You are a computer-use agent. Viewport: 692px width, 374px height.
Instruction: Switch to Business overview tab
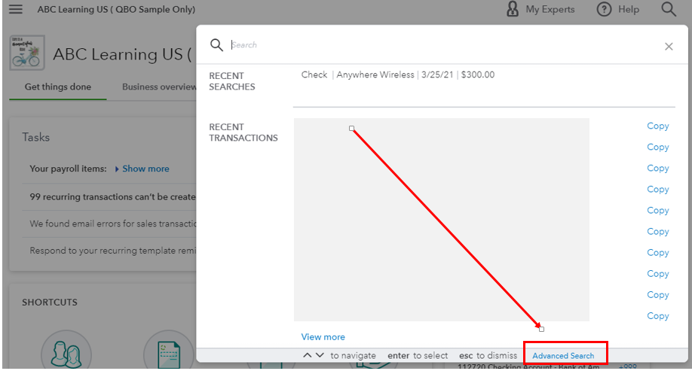pyautogui.click(x=159, y=87)
